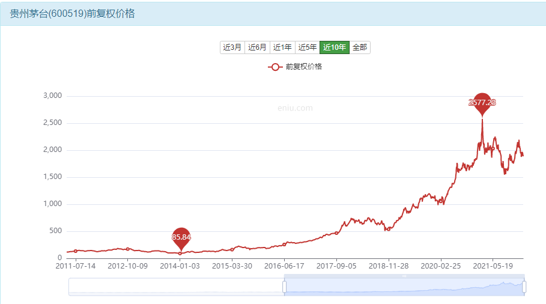Click the 贵州茅台(600519)前复权价格 panel title

72,14
